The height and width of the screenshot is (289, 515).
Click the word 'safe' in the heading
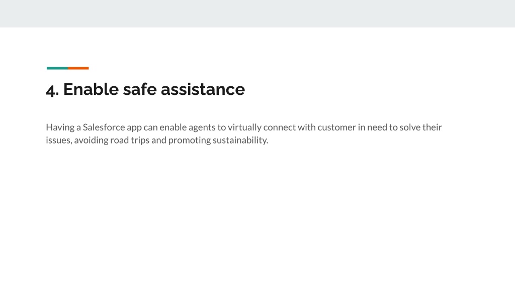click(140, 89)
